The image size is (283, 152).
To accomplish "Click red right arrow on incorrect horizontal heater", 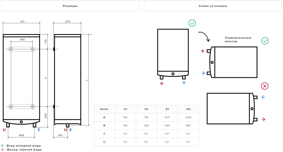I will click(x=264, y=119).
